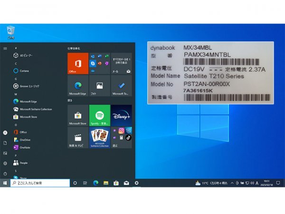This screenshot has width=285, height=214.
Task: Open the Solitaire Collection cards tile
Action: (100, 137)
